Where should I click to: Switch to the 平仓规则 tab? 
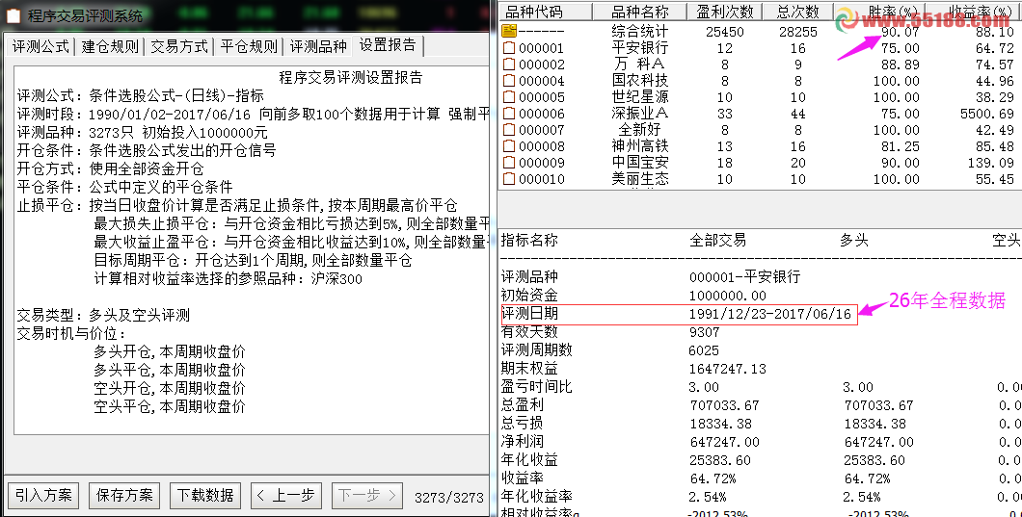point(249,47)
